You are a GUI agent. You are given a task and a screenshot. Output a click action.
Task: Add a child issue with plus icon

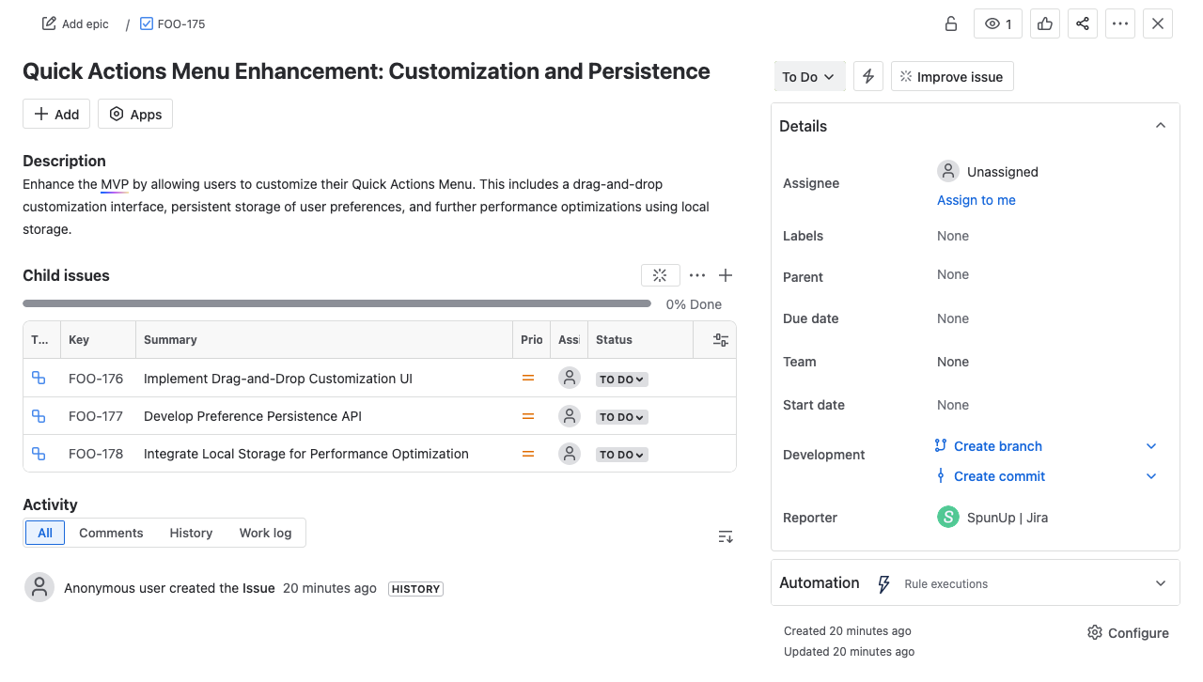click(726, 275)
